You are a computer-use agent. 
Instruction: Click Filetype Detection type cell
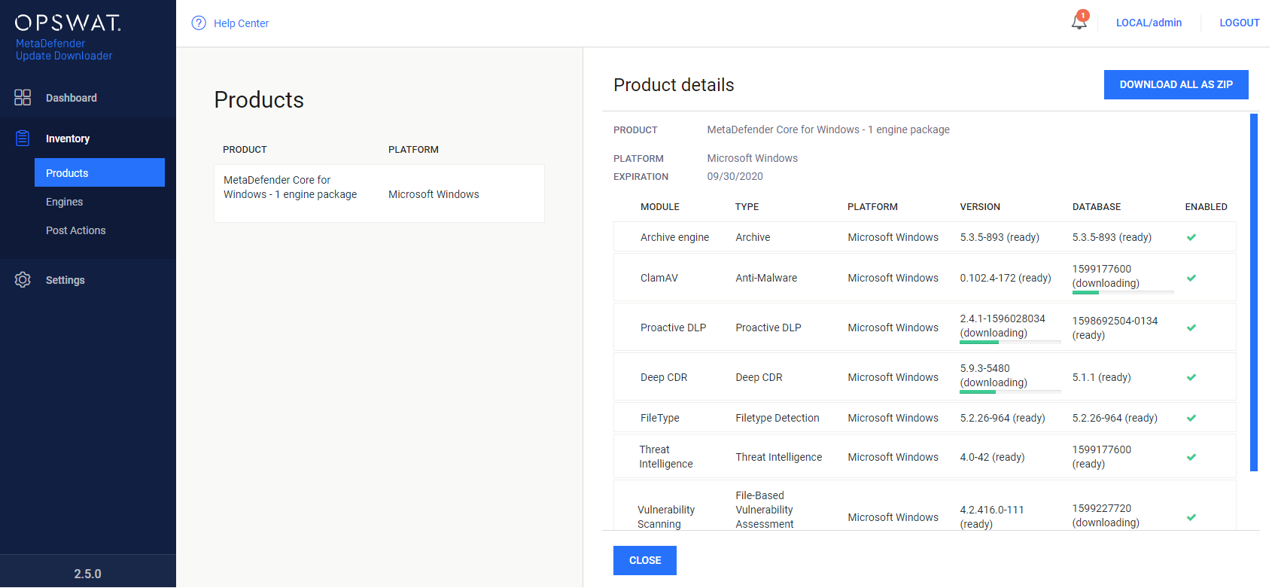pos(777,418)
